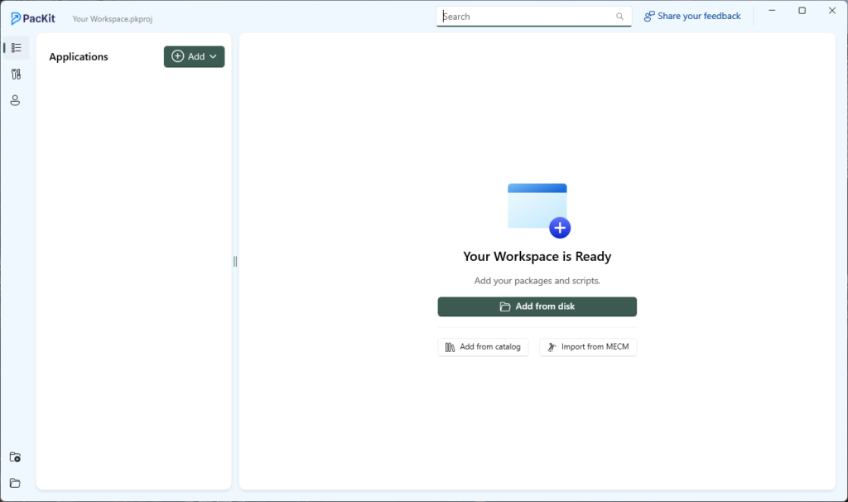
Task: Select the Applications view in the sidebar
Action: [16, 47]
